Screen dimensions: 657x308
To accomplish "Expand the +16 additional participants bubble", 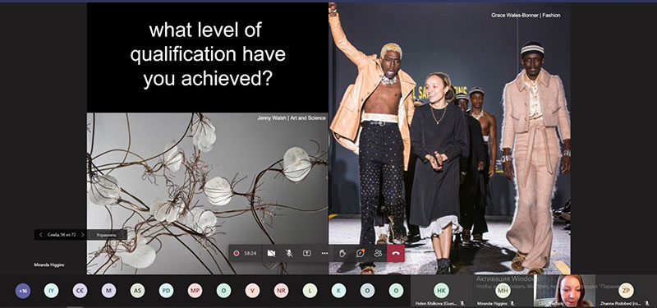I will click(x=23, y=291).
